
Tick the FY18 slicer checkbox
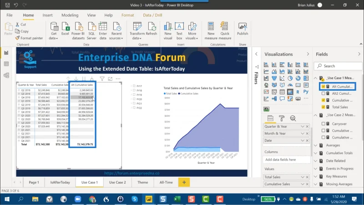click(134, 90)
